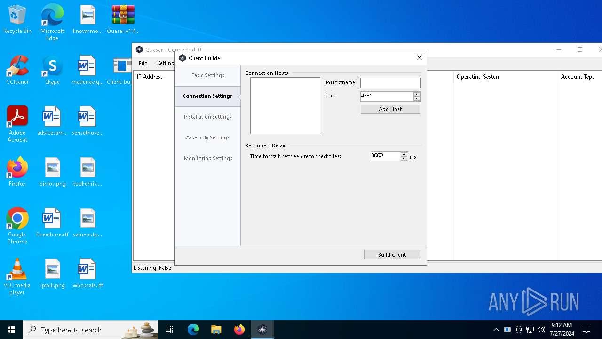
Task: Click the IP/Hostname input field
Action: pyautogui.click(x=390, y=83)
